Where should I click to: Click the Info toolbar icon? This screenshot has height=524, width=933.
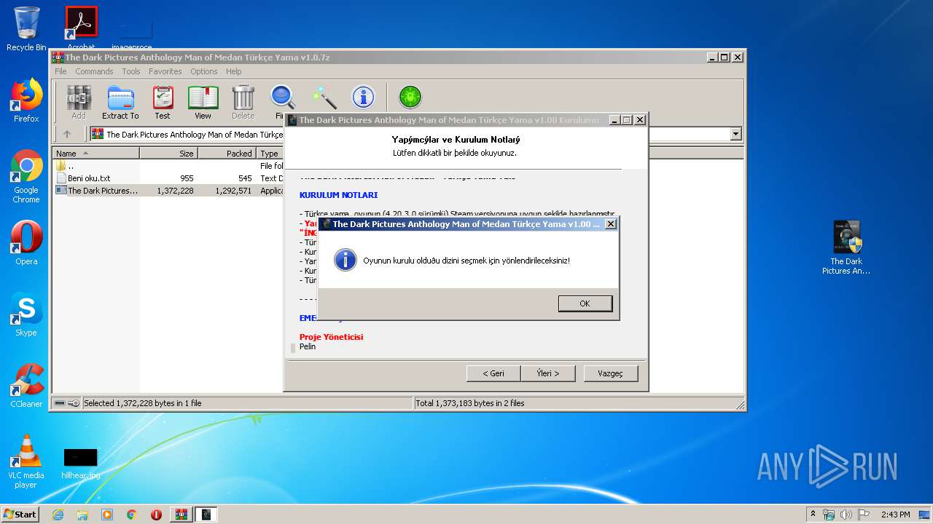point(363,98)
